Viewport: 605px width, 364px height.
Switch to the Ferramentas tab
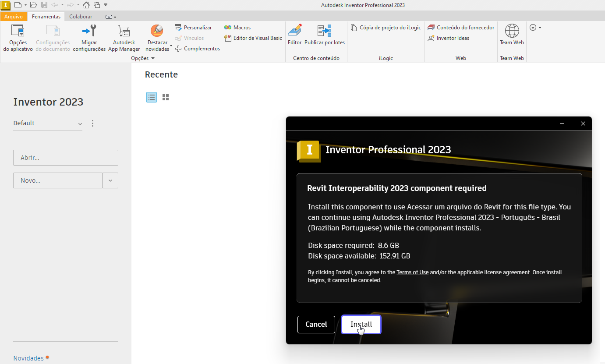[46, 17]
